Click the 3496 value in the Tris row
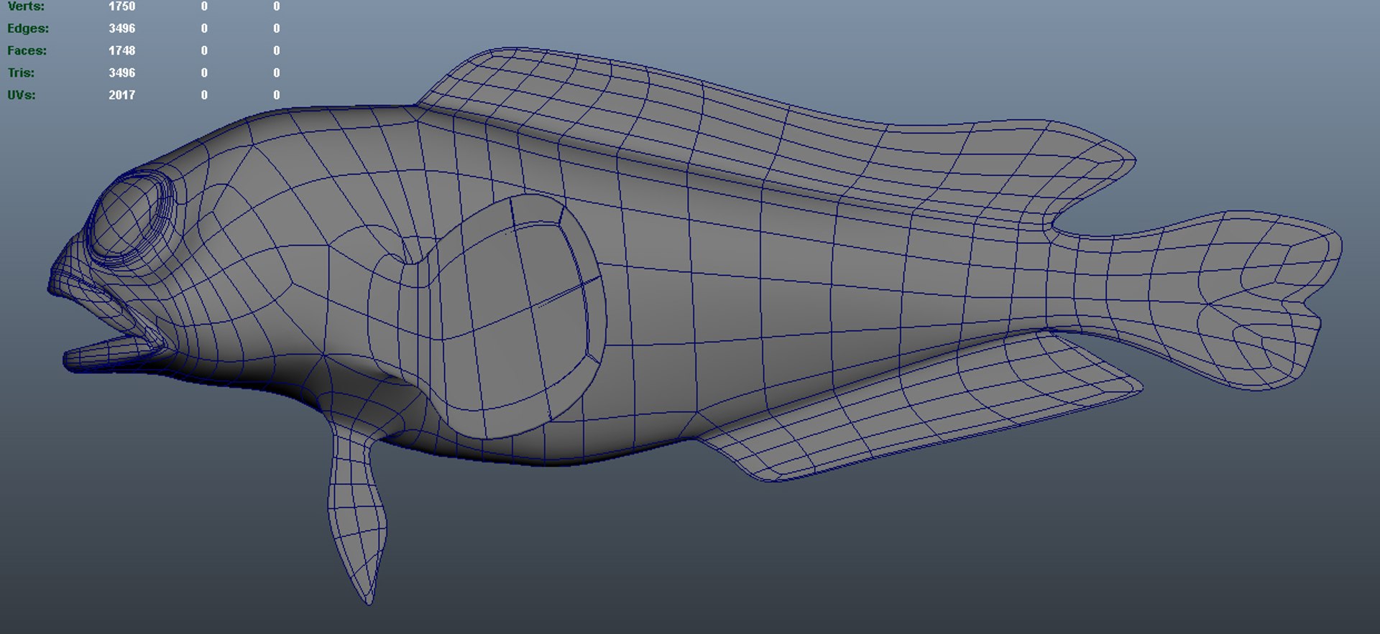1380x634 pixels. pyautogui.click(x=121, y=73)
